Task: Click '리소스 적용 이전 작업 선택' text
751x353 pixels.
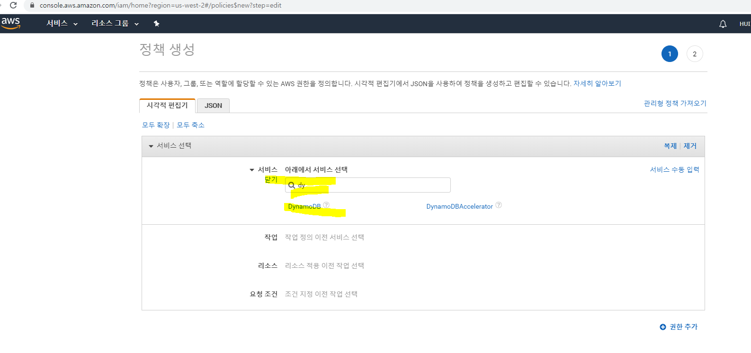Action: [324, 265]
